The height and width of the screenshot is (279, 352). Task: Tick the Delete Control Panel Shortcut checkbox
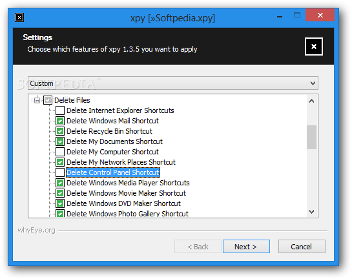point(60,172)
